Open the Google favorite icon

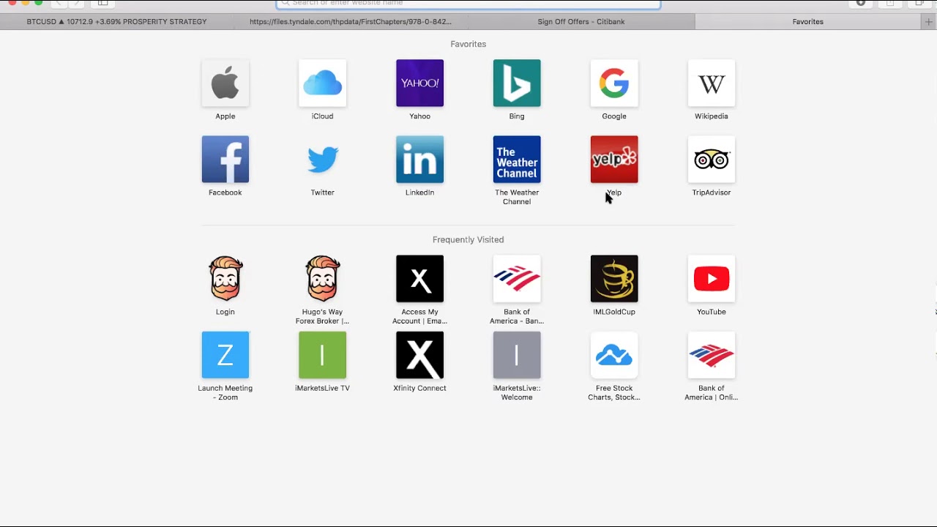point(614,83)
